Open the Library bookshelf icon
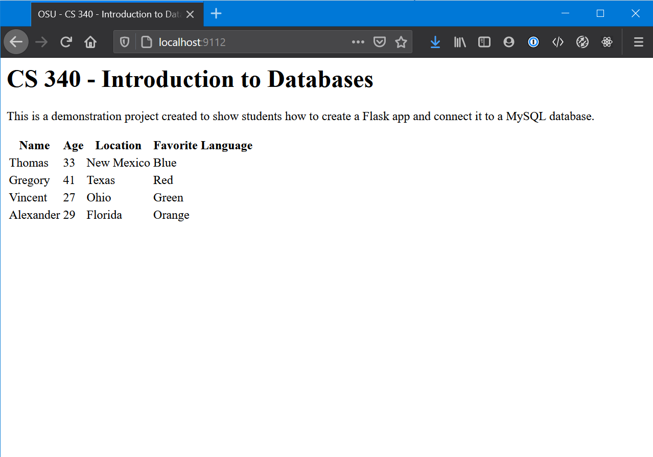 (460, 42)
